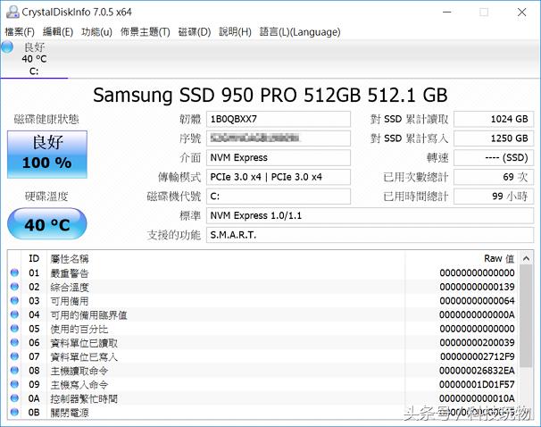Click the firmware field 1B0QBXX7
541x427 pixels.
[x=279, y=119]
